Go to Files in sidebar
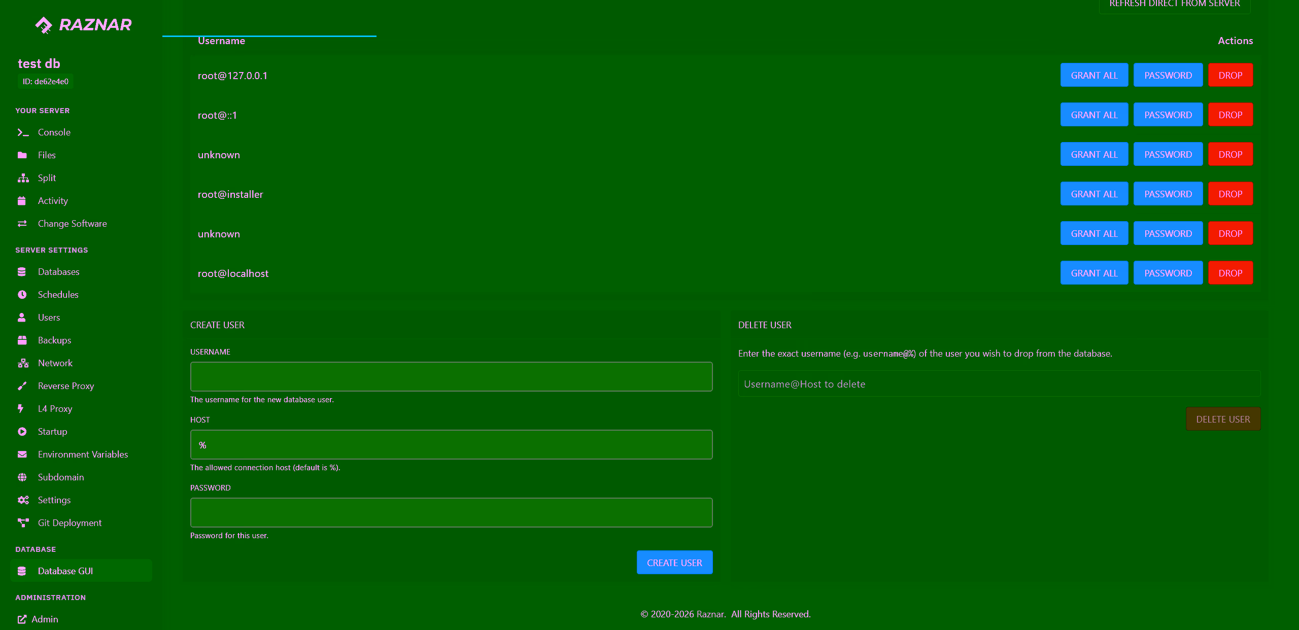Screen dimensions: 1299x630 81,155
